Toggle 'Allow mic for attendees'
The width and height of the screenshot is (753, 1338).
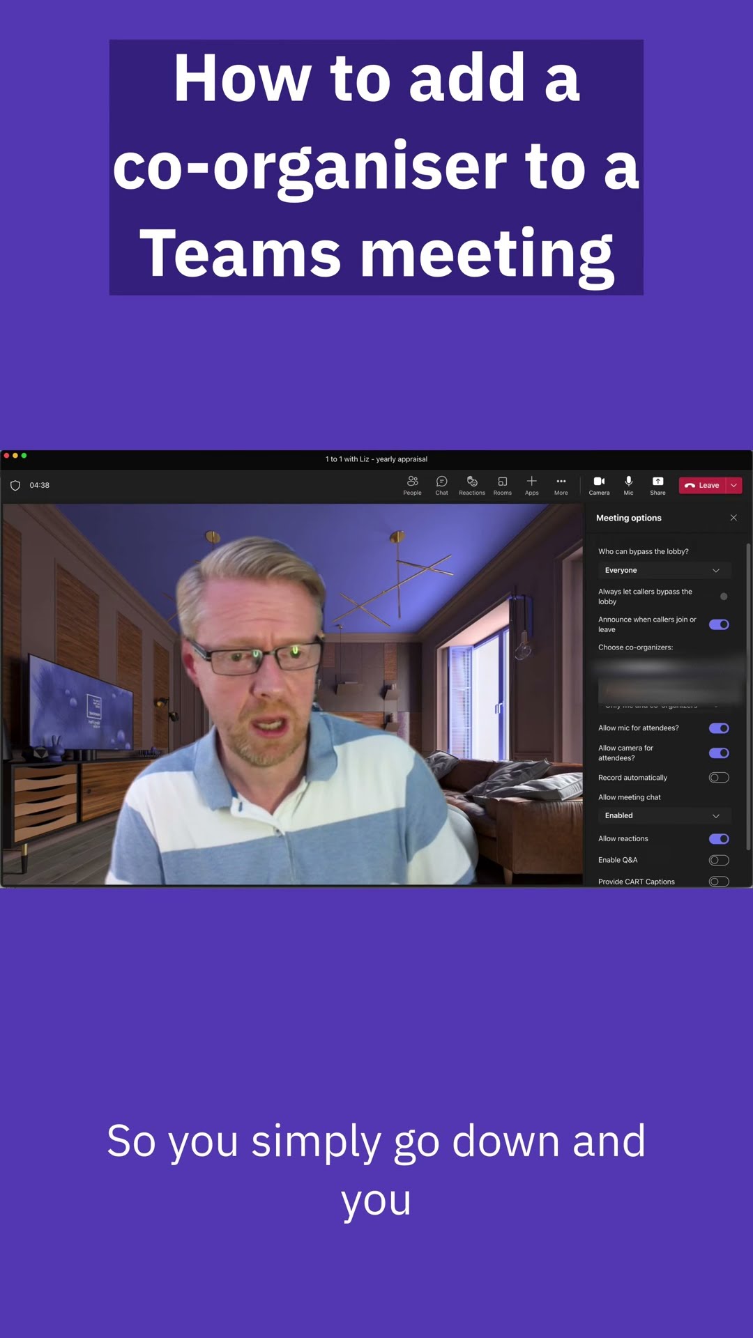click(x=720, y=728)
